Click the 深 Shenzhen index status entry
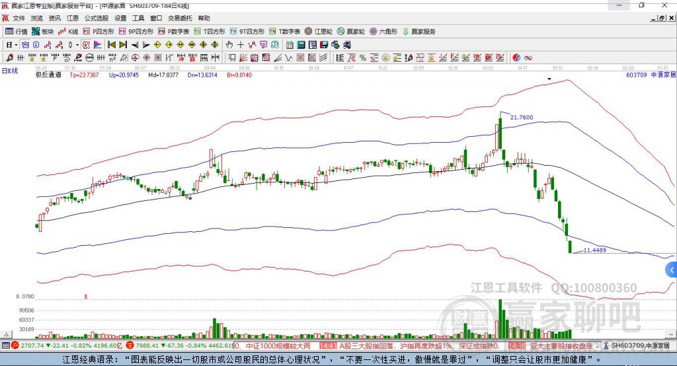677x366 pixels. point(179,346)
